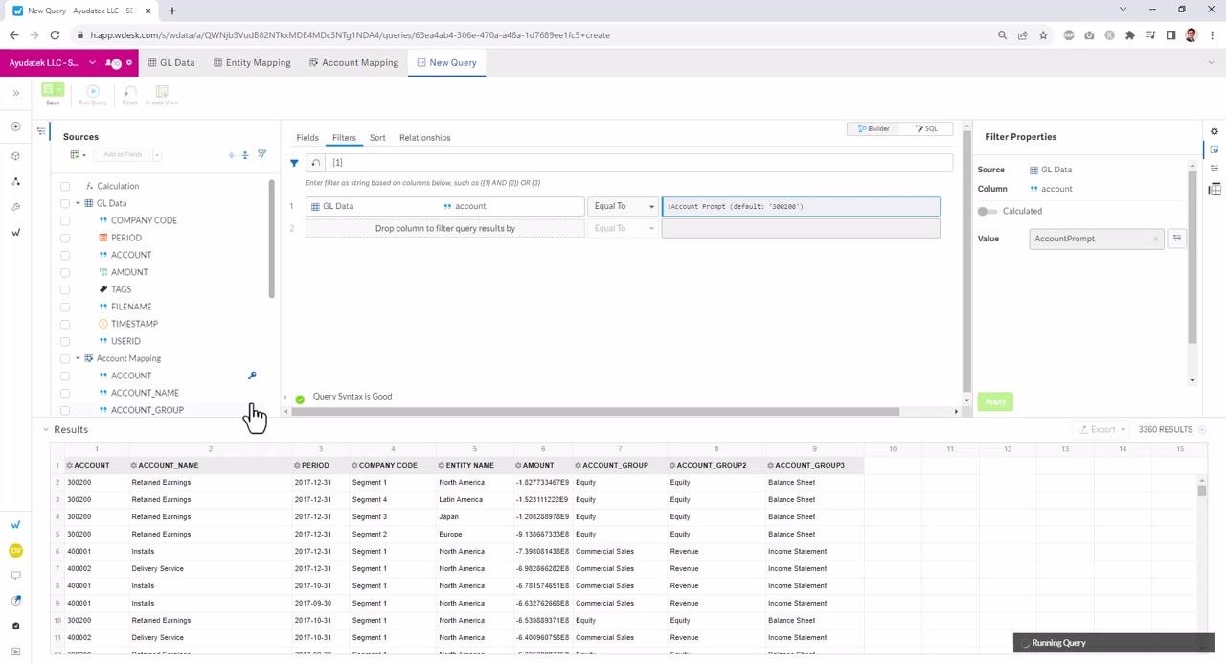Screen dimensions: 1226x663
Task: Open the Account Mapping tab
Action: [353, 62]
